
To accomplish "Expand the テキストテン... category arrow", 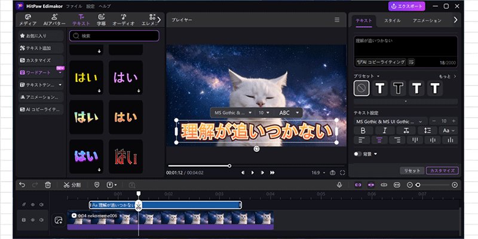I will [x=60, y=85].
